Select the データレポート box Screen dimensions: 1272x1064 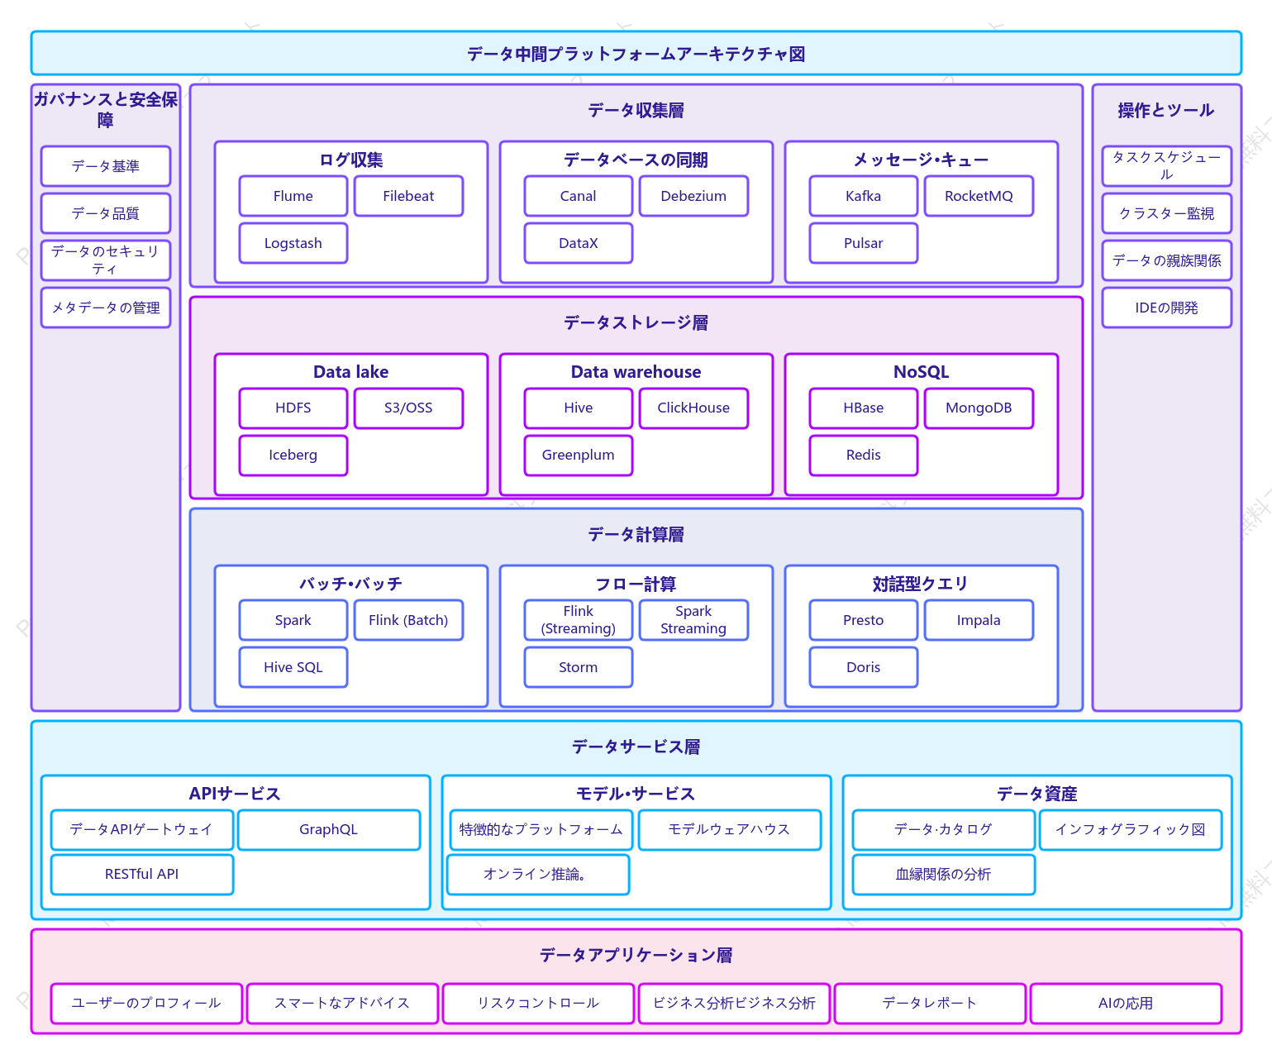tap(930, 1003)
